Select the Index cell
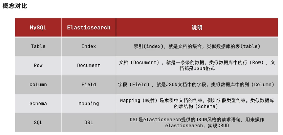283x135 pixels. 89,46
